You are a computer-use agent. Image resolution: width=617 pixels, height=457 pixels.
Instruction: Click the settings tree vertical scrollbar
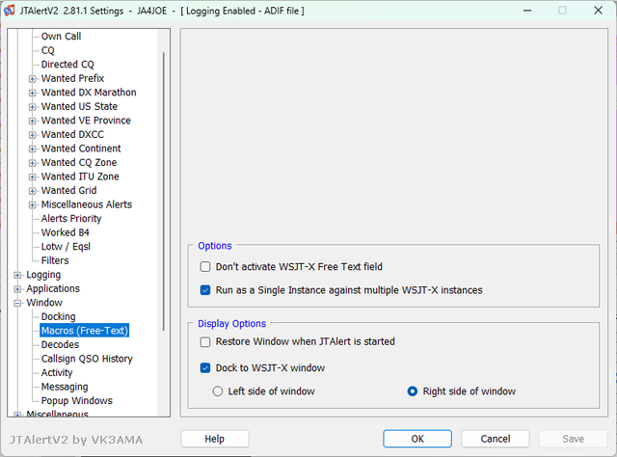(x=163, y=191)
